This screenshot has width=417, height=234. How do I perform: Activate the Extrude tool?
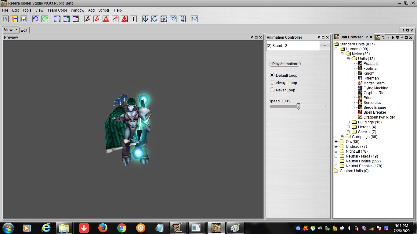coord(173,19)
